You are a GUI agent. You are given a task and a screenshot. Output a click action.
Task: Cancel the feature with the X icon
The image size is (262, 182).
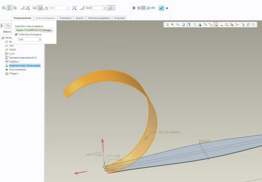pos(167,8)
